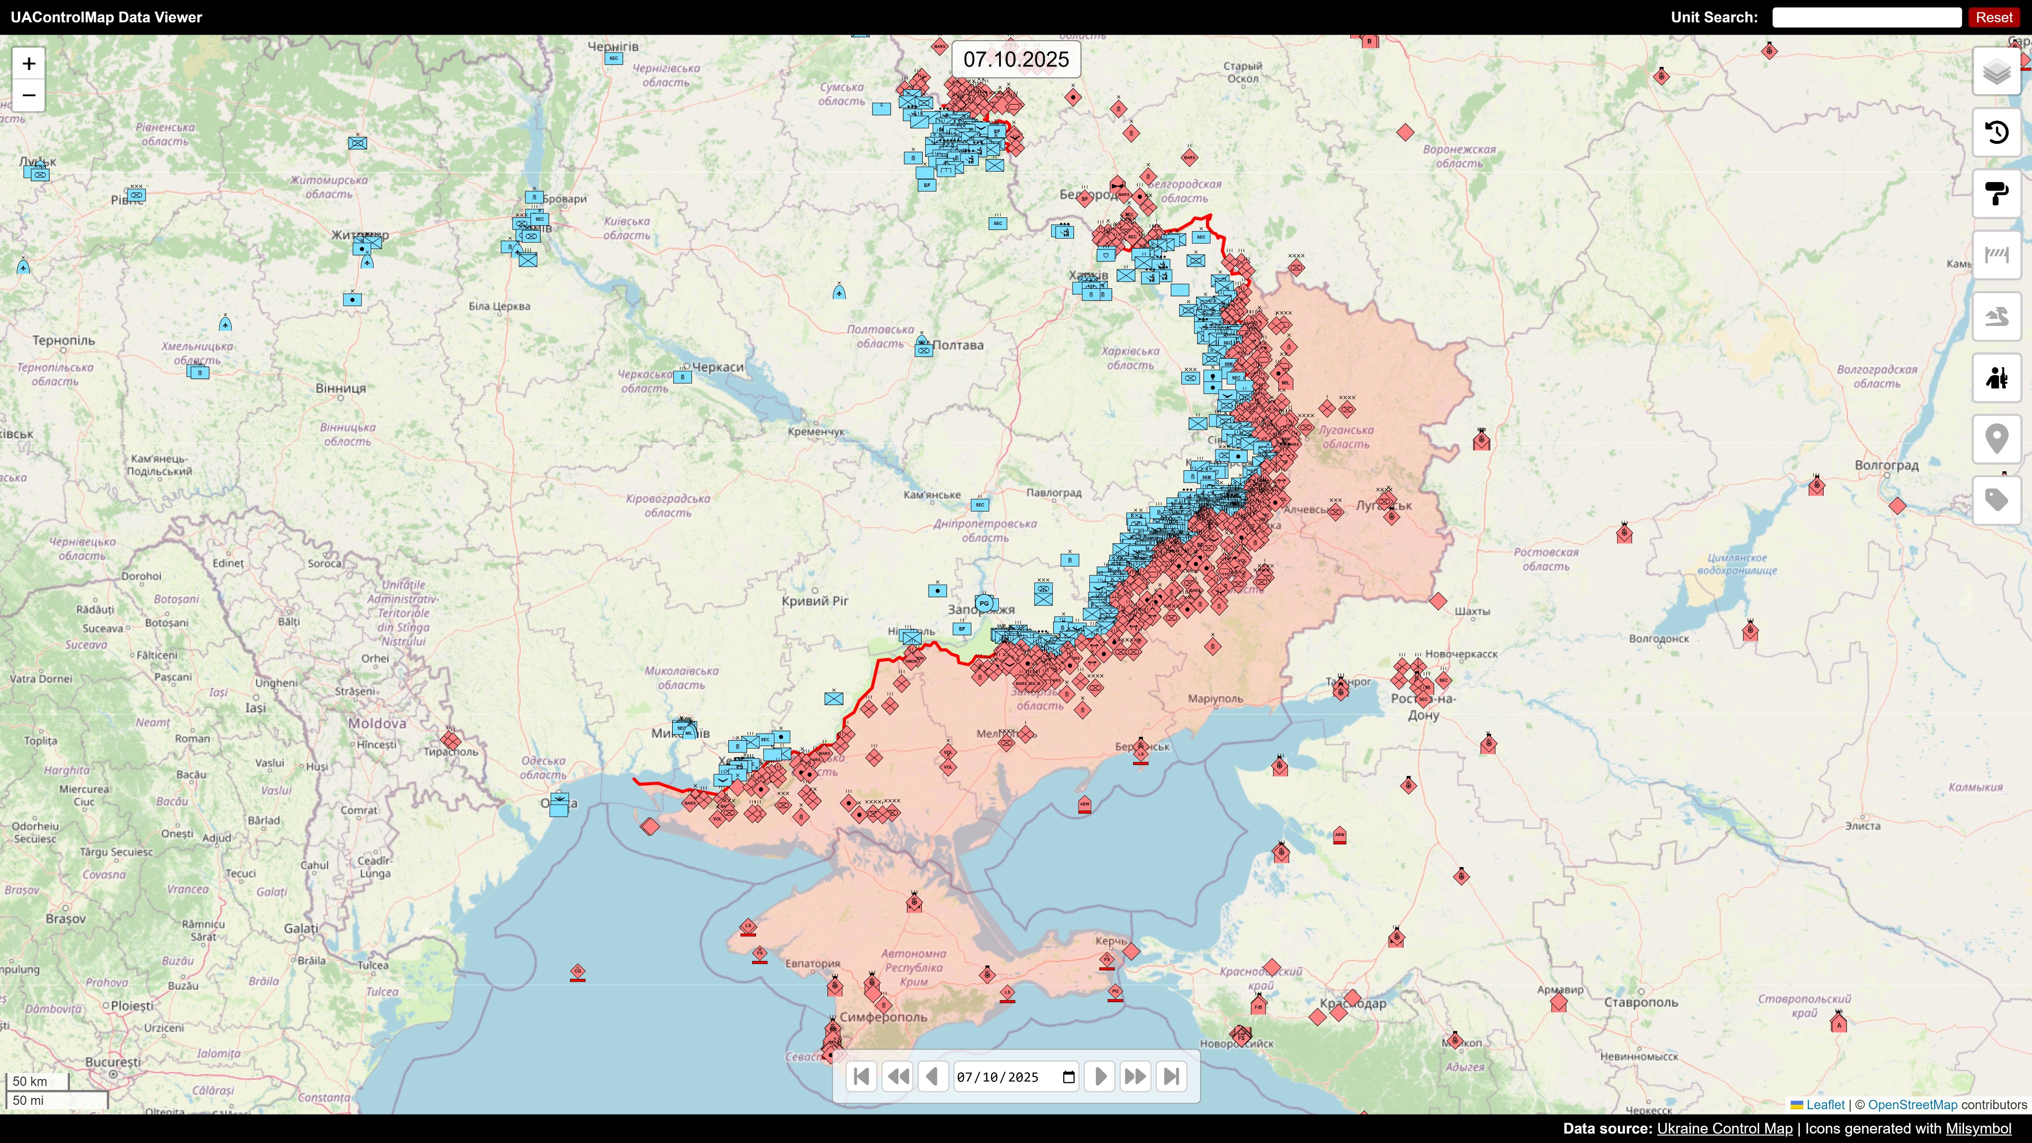Zoom out the map
The image size is (2032, 1143).
[29, 95]
